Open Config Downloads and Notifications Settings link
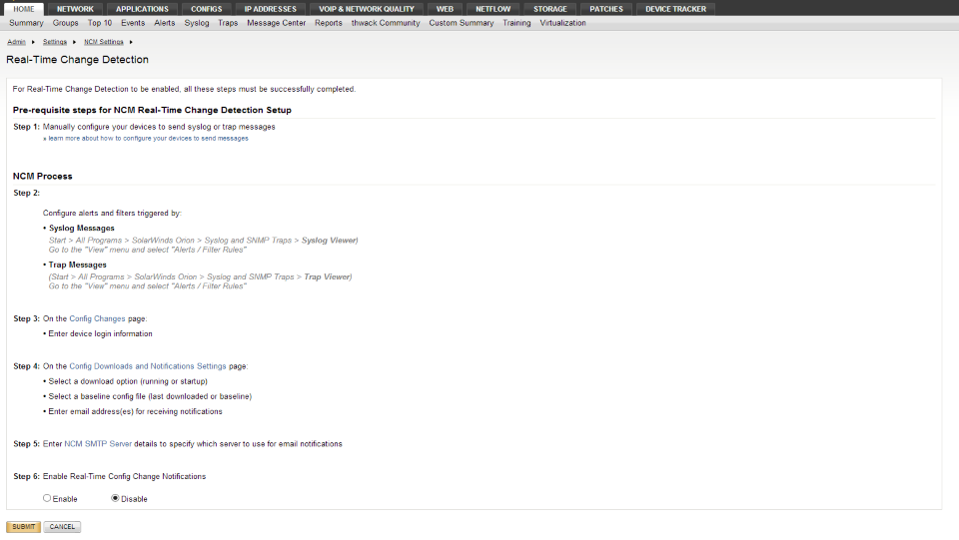Image resolution: width=959 pixels, height=540 pixels. 148,366
